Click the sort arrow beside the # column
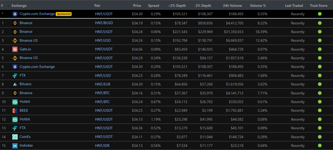333x150 pixels. pos(8,6)
